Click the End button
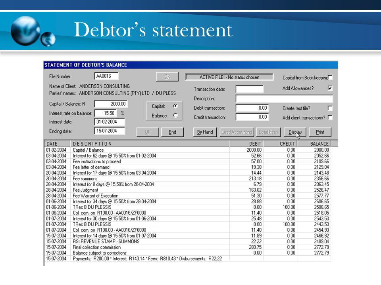 (x=172, y=132)
